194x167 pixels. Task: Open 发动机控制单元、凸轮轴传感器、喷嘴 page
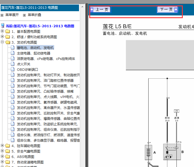click(x=45, y=91)
